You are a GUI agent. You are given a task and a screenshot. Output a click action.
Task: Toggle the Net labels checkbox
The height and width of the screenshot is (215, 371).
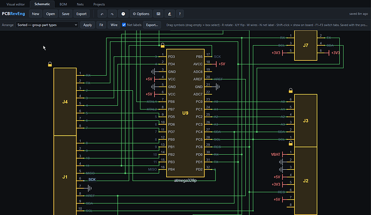[x=124, y=25]
